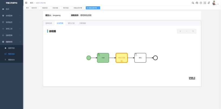Image resolution: width=221 pixels, height=109 pixels.
Task: Collapse the 流程使用 sidebar menu
Action: [12, 42]
